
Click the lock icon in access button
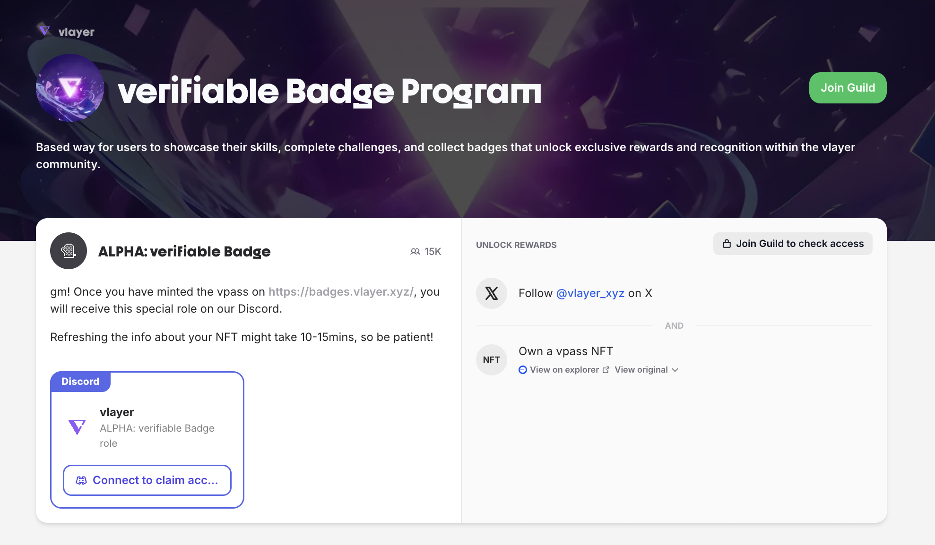[727, 244]
